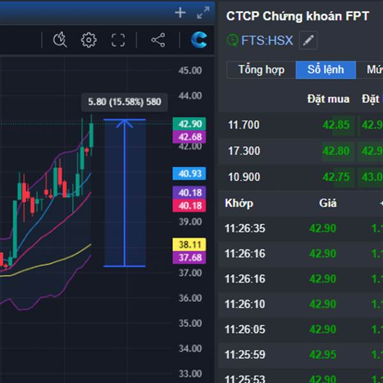Click price 42.95 in trade list
383x383 pixels.
322,355
